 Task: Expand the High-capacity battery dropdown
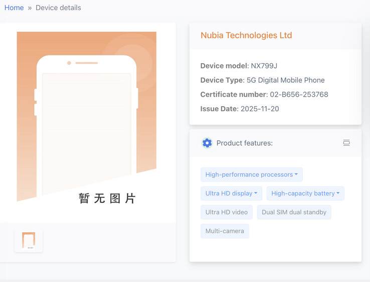[305, 193]
